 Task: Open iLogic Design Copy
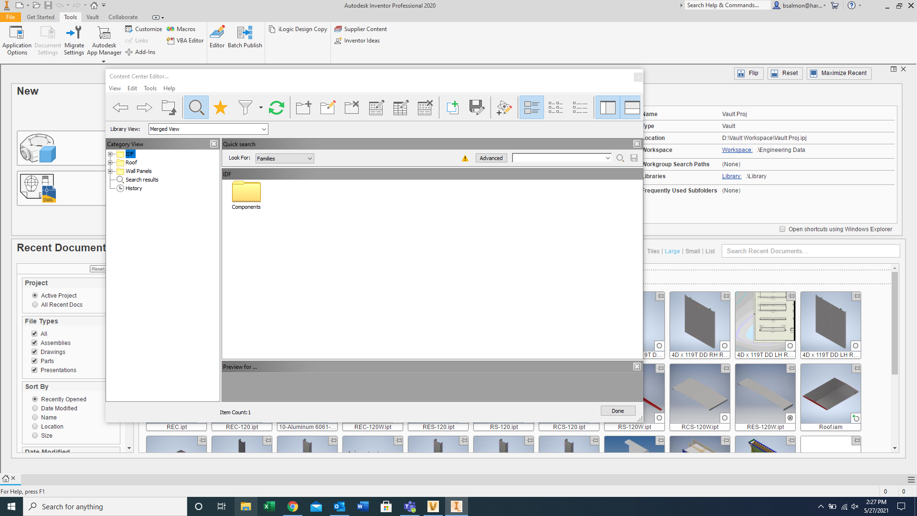[x=298, y=29]
